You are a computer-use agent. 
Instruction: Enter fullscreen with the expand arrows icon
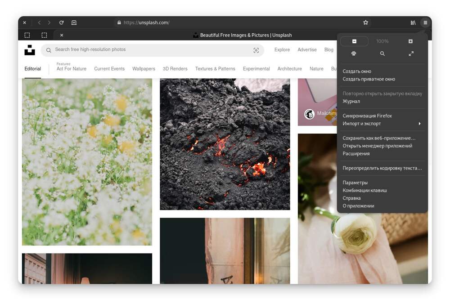[x=411, y=54]
